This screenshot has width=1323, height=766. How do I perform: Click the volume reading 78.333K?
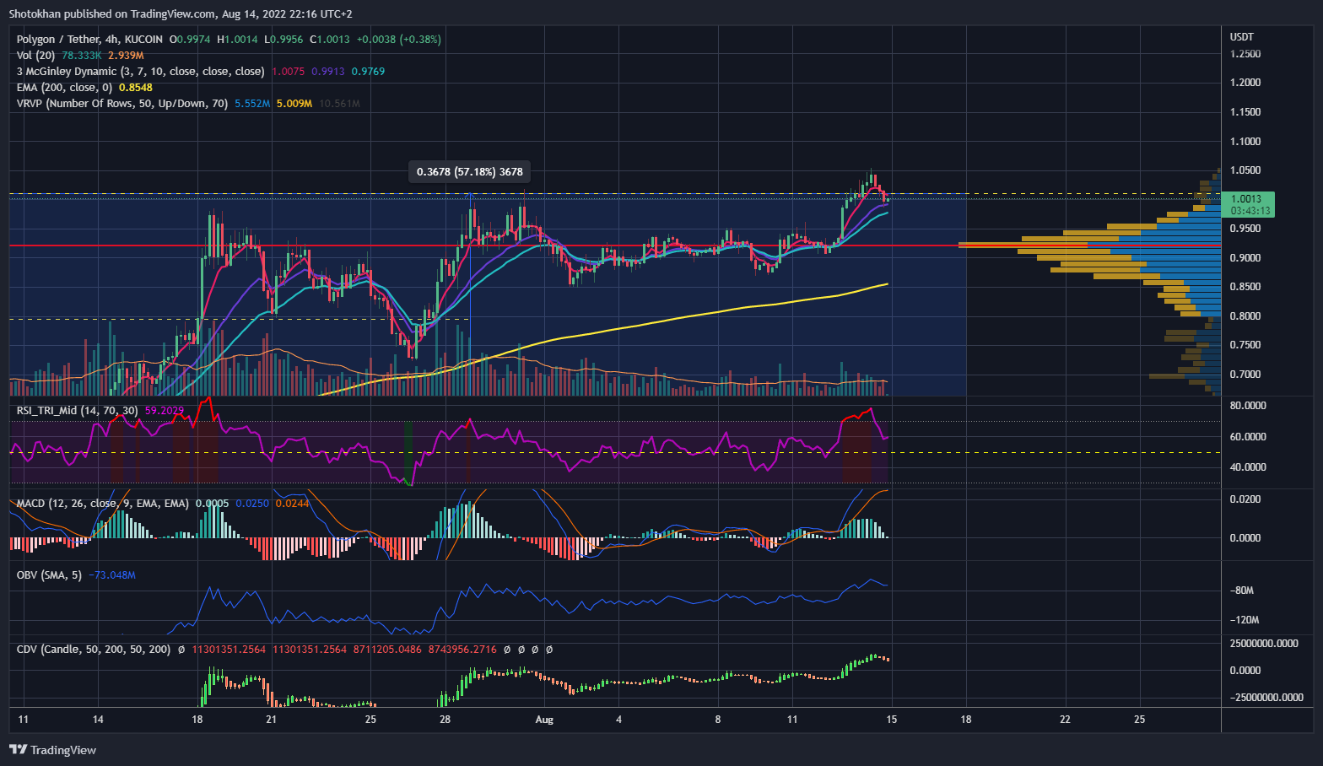click(x=82, y=56)
